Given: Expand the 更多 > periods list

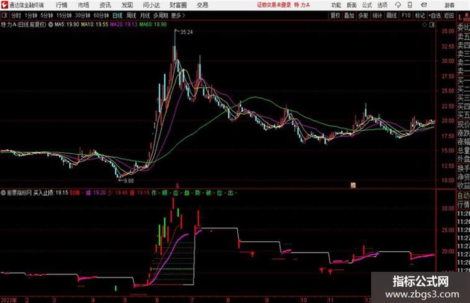Looking at the screenshot, I should (178, 15).
